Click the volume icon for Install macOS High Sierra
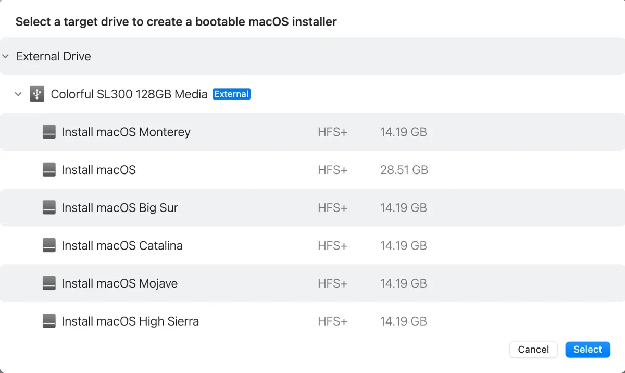Screen dimensions: 625x373 pos(49,321)
